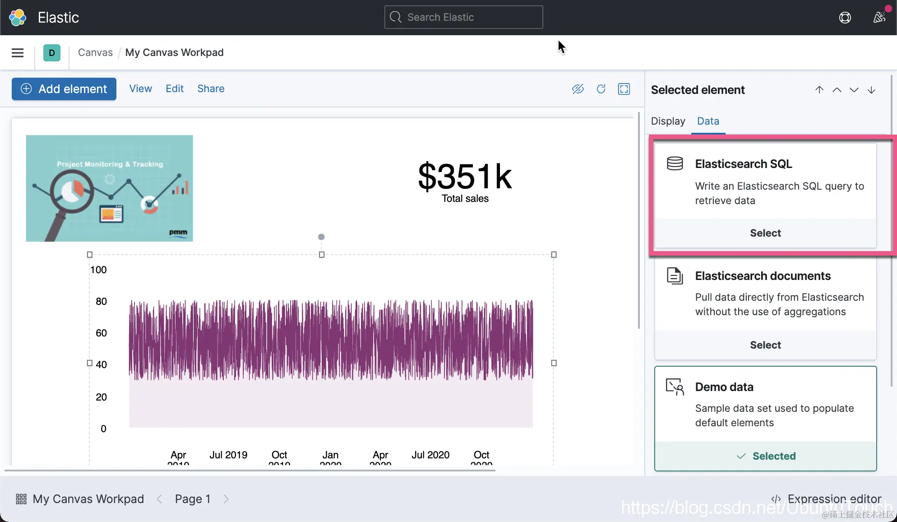Click the Search Elastic input field
This screenshot has width=897, height=522.
(464, 17)
